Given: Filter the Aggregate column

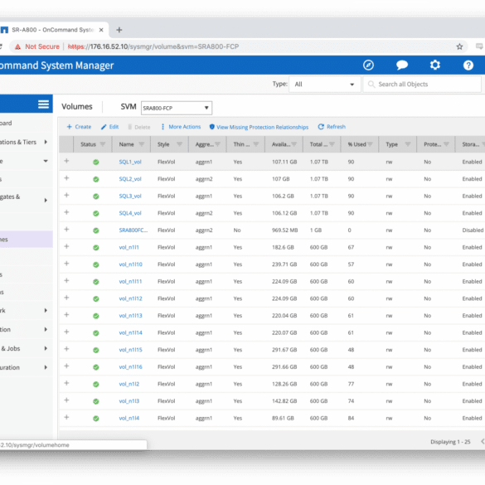Looking at the screenshot, I should pyautogui.click(x=217, y=144).
